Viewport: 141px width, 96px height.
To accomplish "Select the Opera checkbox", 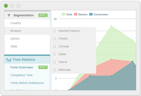I will point(54,62).
